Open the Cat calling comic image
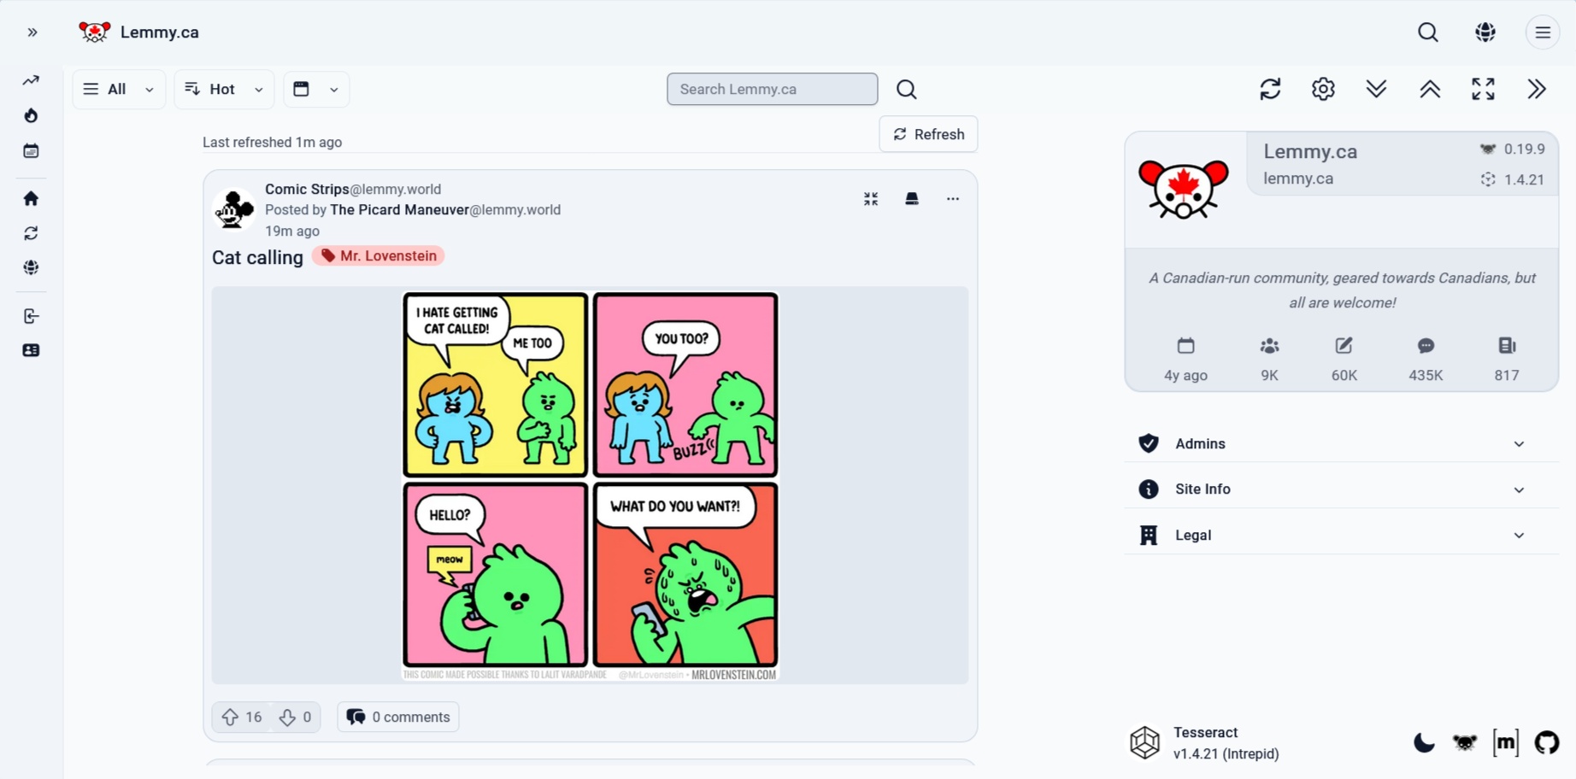This screenshot has width=1576, height=779. tap(591, 486)
